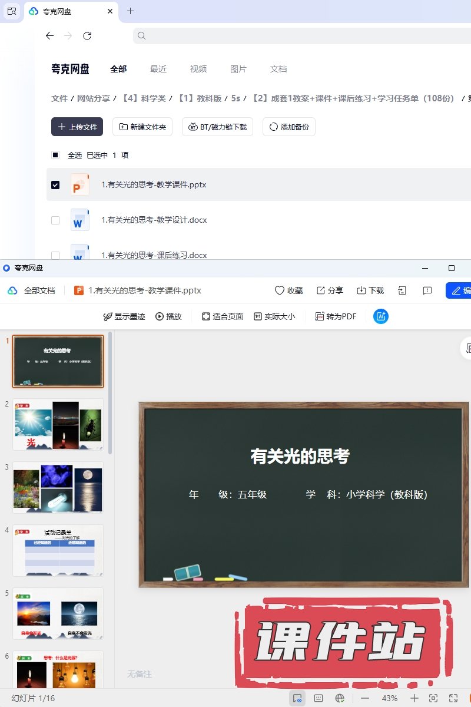Open the 分享 share option
Viewport: 471px width, 707px height.
(x=330, y=290)
